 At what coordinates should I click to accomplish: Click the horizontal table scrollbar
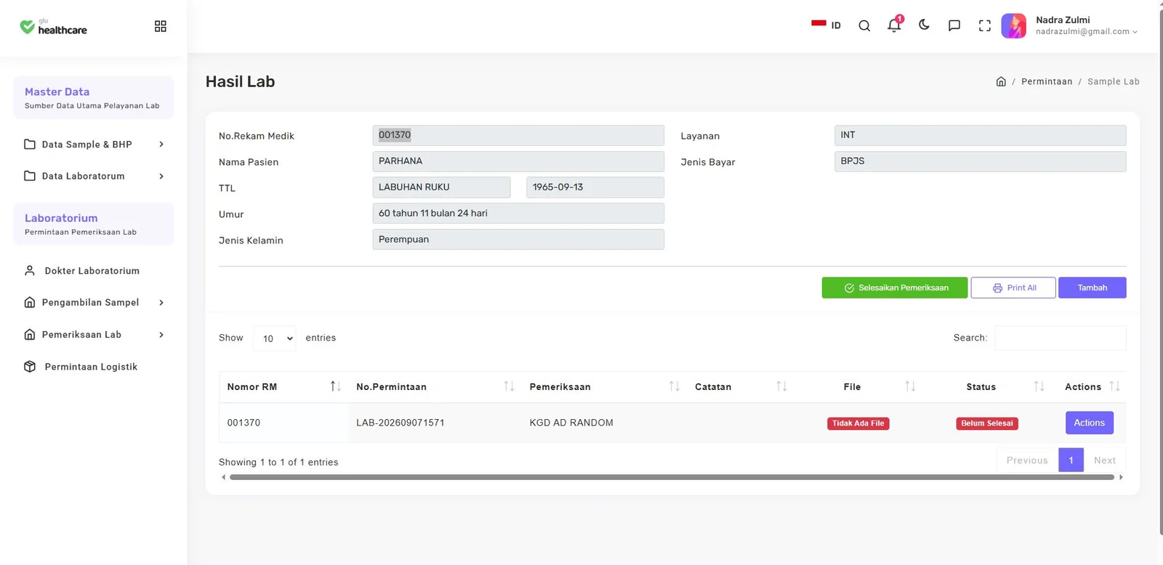(672, 477)
